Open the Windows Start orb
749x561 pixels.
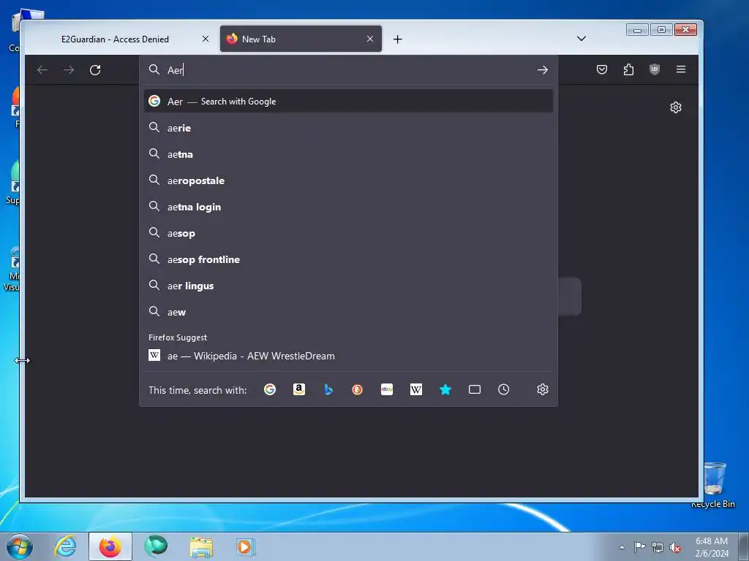coord(20,546)
